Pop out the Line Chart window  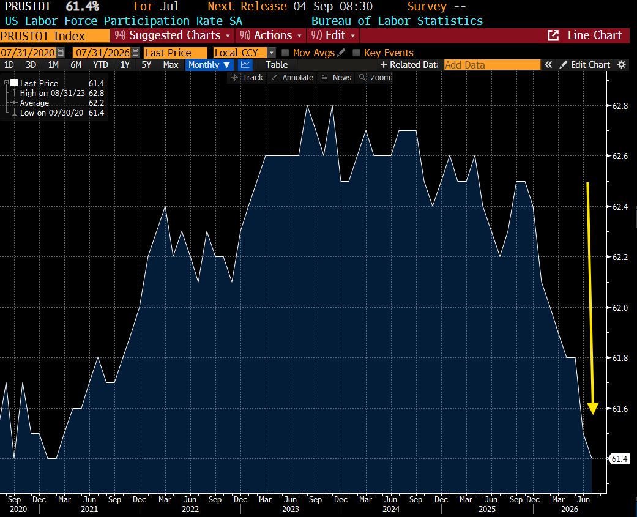point(553,35)
